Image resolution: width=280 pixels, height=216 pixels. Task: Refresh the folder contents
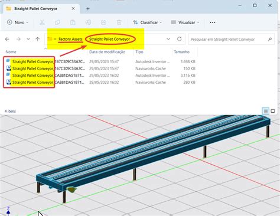click(x=179, y=39)
